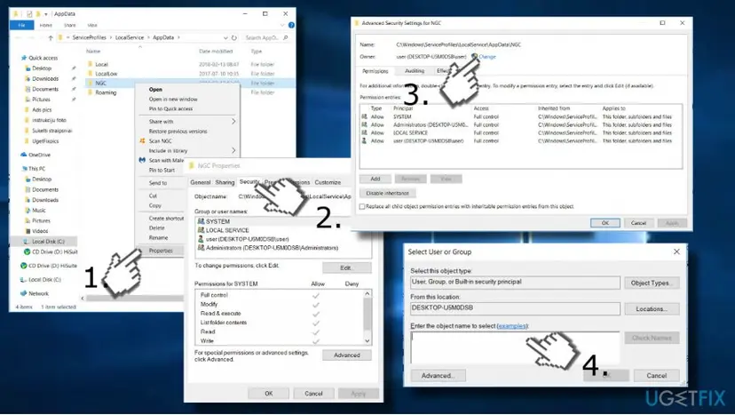Viewport: 735px width, 415px height.
Task: Click Local Disk (C:) highlighted under This PC
Action: [x=48, y=242]
